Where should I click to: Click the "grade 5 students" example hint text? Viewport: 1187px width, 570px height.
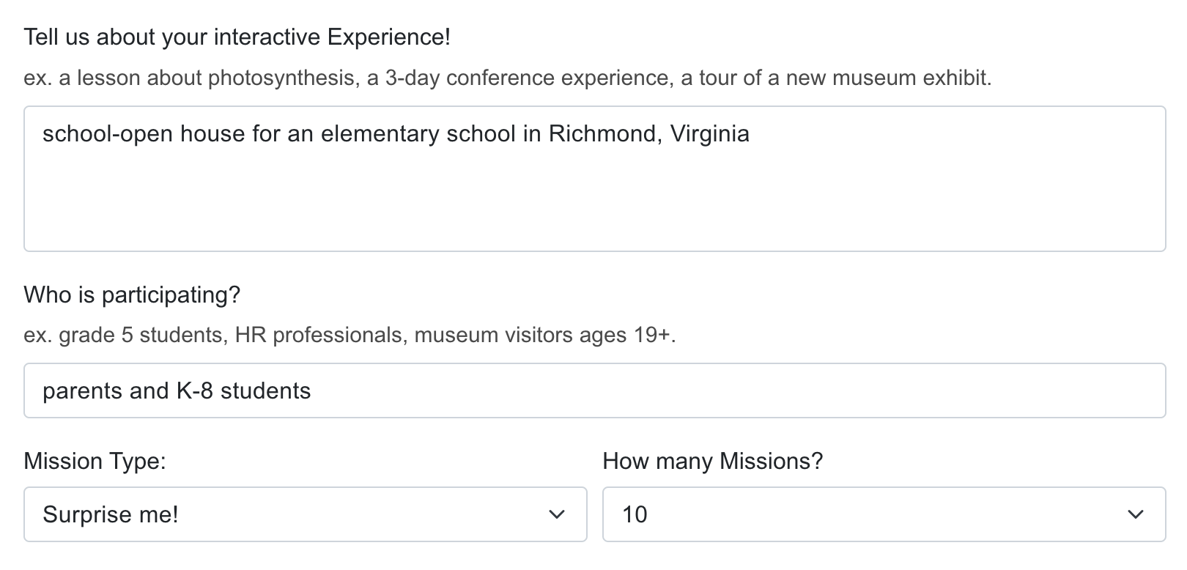pos(352,334)
